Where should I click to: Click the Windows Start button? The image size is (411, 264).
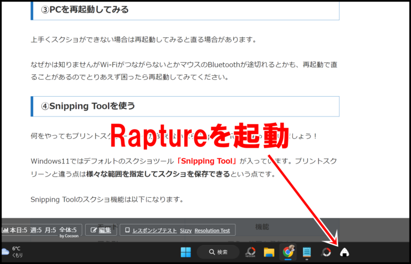click(x=186, y=252)
